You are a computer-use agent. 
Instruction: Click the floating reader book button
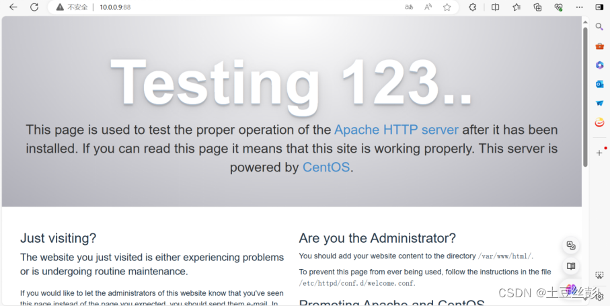[x=571, y=266]
